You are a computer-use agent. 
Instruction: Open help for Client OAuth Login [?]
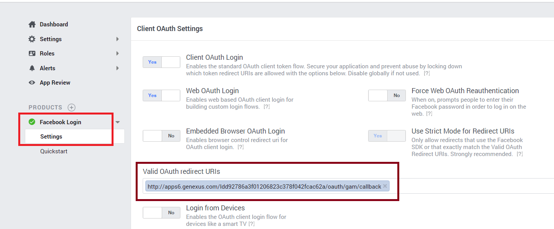(426, 73)
